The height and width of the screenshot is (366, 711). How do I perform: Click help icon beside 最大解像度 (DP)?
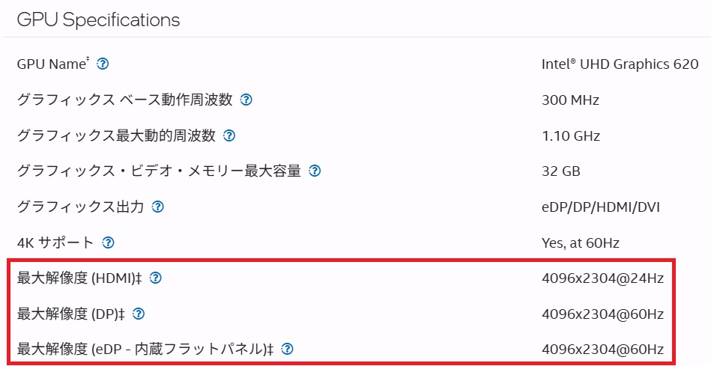coord(139,314)
